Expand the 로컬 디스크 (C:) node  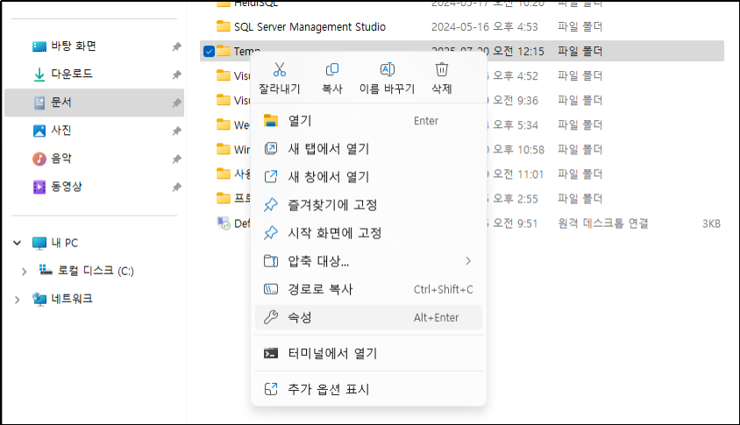pyautogui.click(x=24, y=272)
